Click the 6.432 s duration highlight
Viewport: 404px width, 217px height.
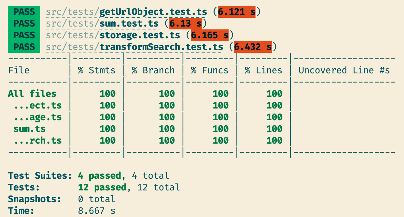coord(253,47)
